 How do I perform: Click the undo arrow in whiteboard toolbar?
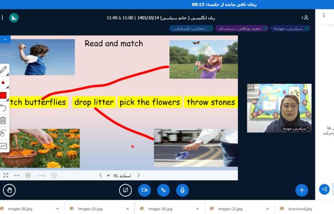click(x=4, y=108)
